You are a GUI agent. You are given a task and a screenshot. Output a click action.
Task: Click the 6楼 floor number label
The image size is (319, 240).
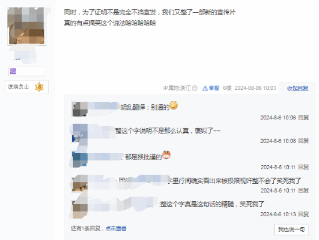click(227, 88)
